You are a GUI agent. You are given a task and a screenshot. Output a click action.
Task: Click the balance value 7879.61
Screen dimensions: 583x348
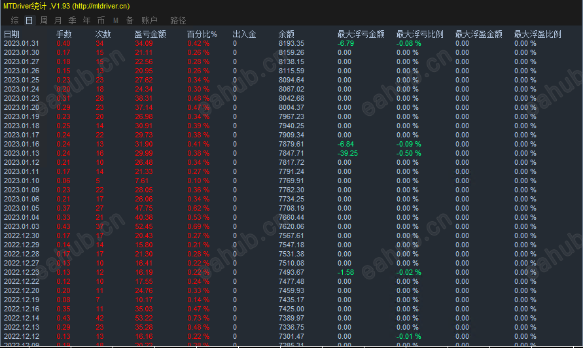click(291, 144)
